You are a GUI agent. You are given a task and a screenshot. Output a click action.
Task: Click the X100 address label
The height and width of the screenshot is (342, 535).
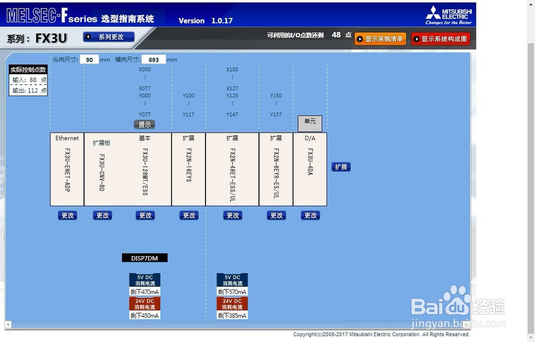232,69
